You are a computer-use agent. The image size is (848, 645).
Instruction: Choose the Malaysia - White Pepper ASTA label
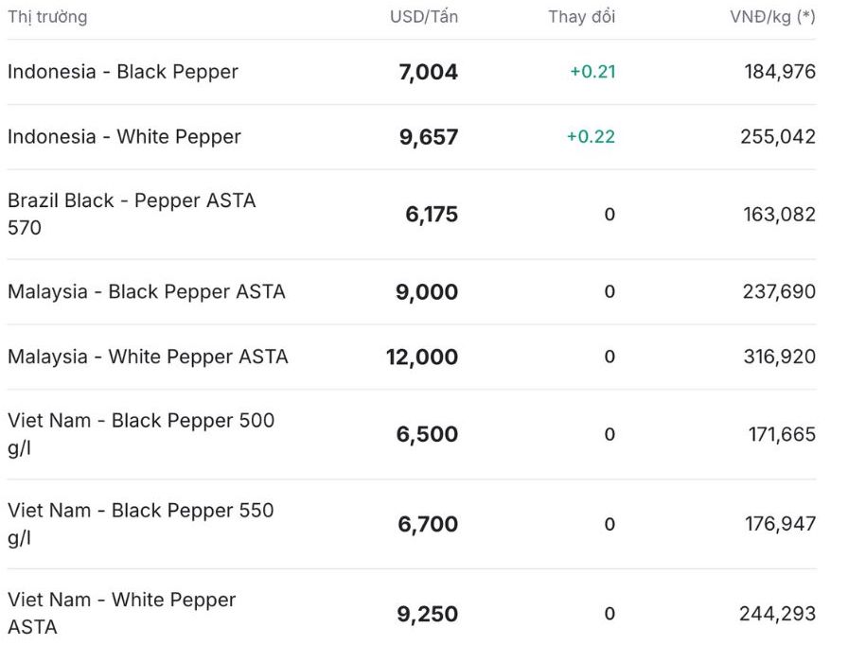point(148,357)
